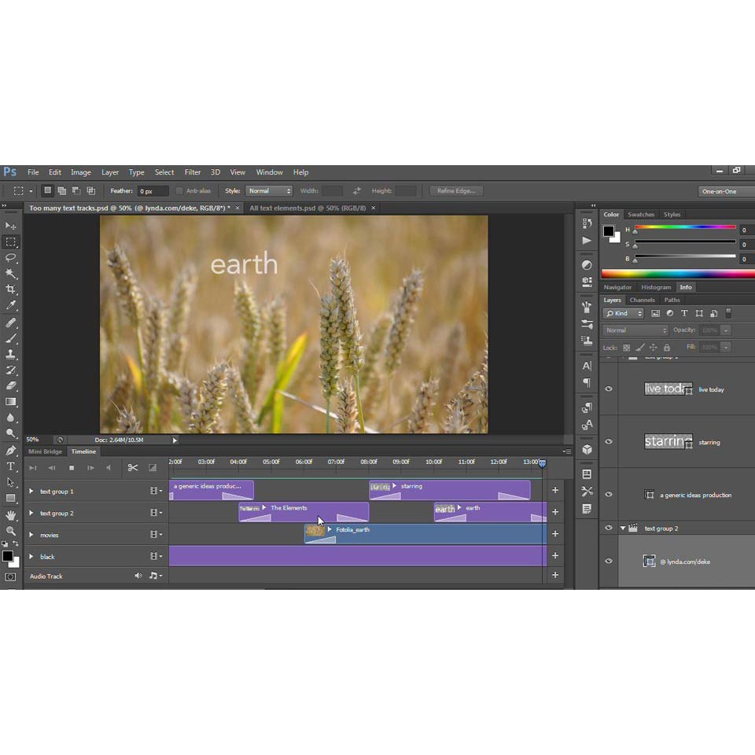The width and height of the screenshot is (755, 755).
Task: Open the Filter menu
Action: click(x=193, y=172)
